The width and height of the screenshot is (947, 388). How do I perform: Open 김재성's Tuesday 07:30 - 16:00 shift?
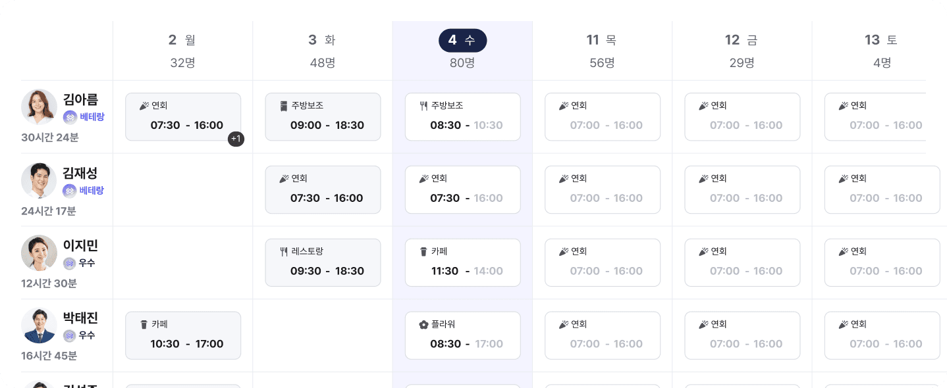[323, 190]
